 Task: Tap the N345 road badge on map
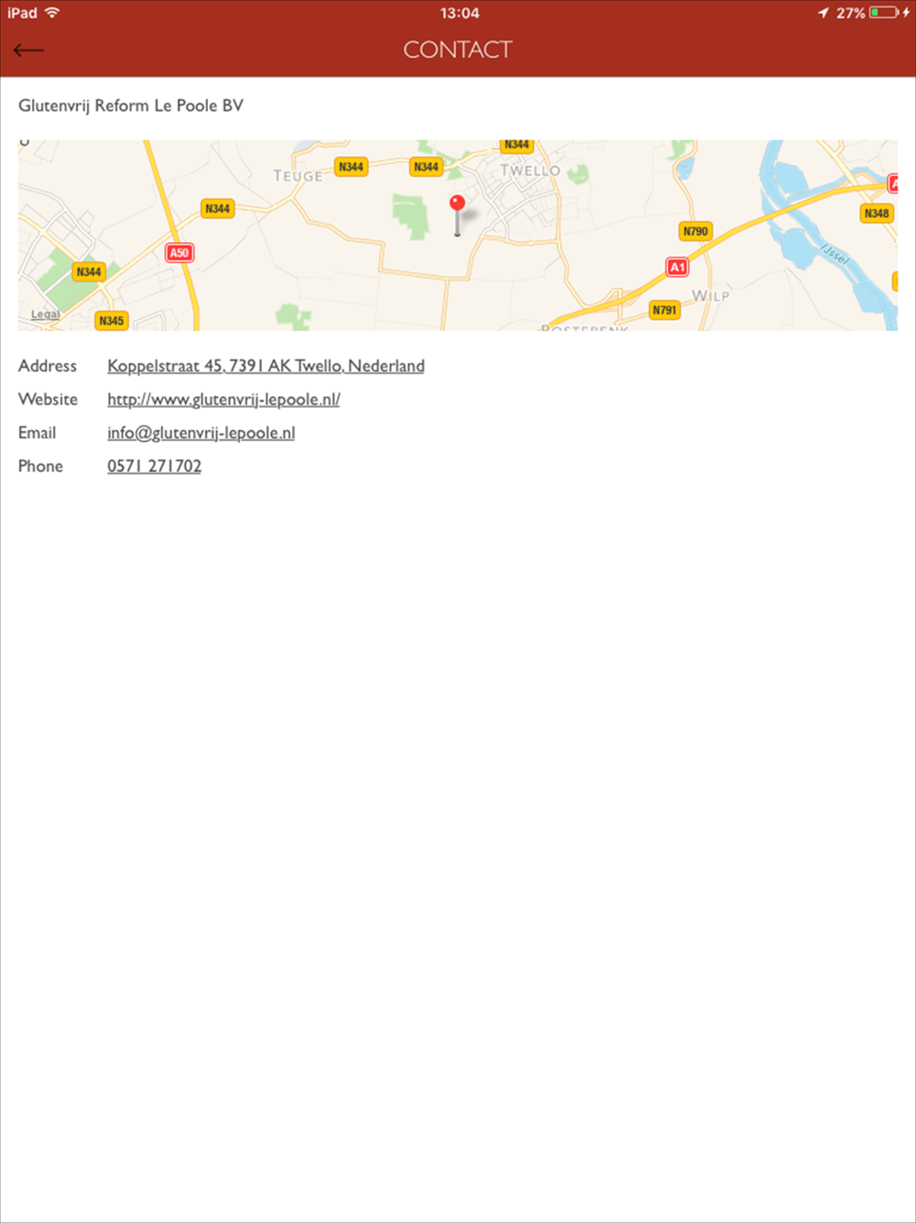click(111, 321)
